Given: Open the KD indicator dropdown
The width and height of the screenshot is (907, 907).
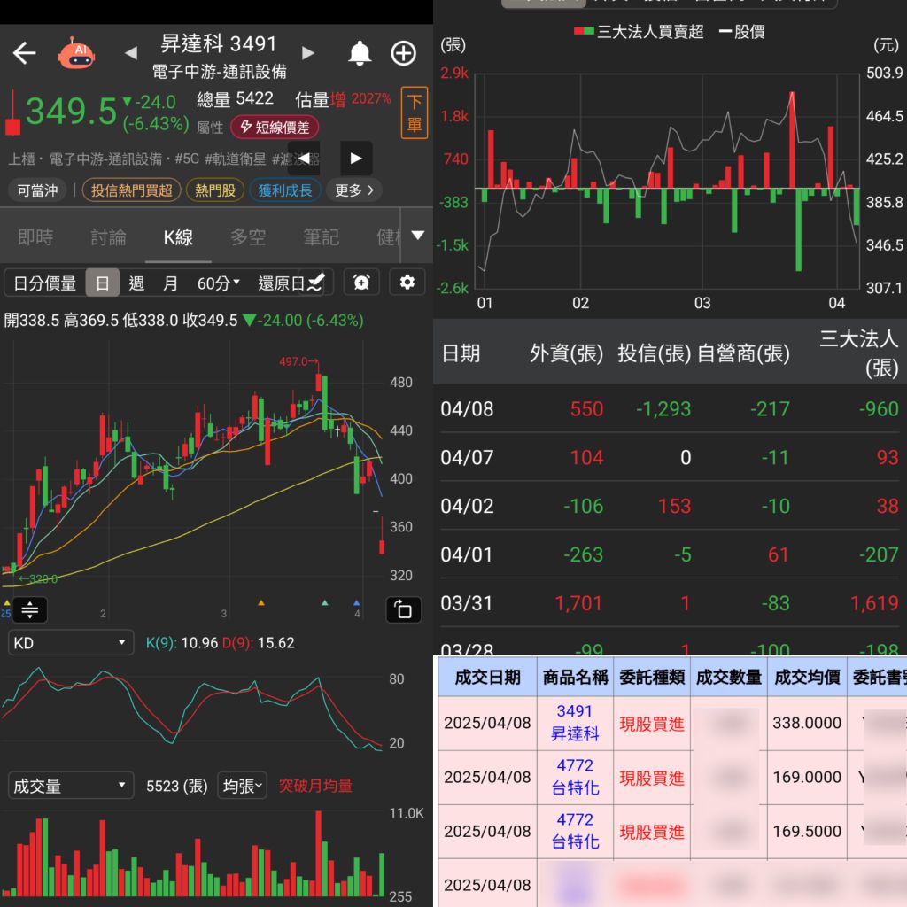Looking at the screenshot, I should [x=69, y=643].
